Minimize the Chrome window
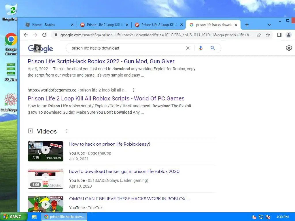The height and width of the screenshot is (221, 295). pos(280,21)
